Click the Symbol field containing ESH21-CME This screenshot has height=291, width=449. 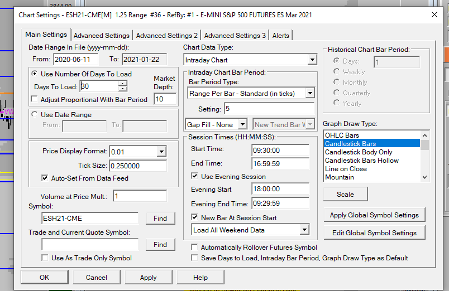point(90,219)
